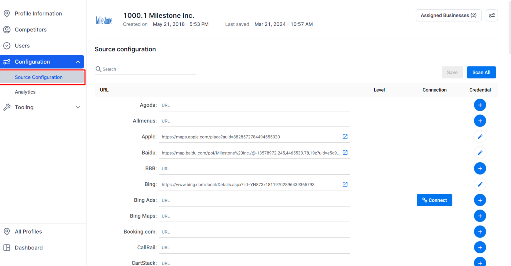
Task: Open Analytics submenu item
Action: (25, 92)
